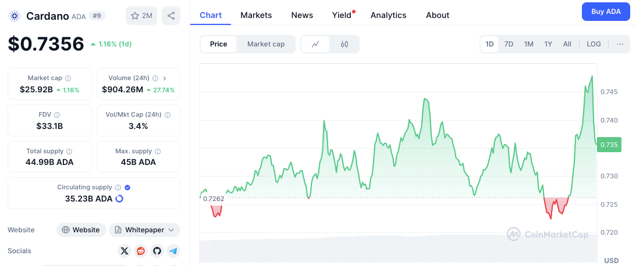Click the $0.7356 price text
The height and width of the screenshot is (266, 636).
click(x=46, y=44)
